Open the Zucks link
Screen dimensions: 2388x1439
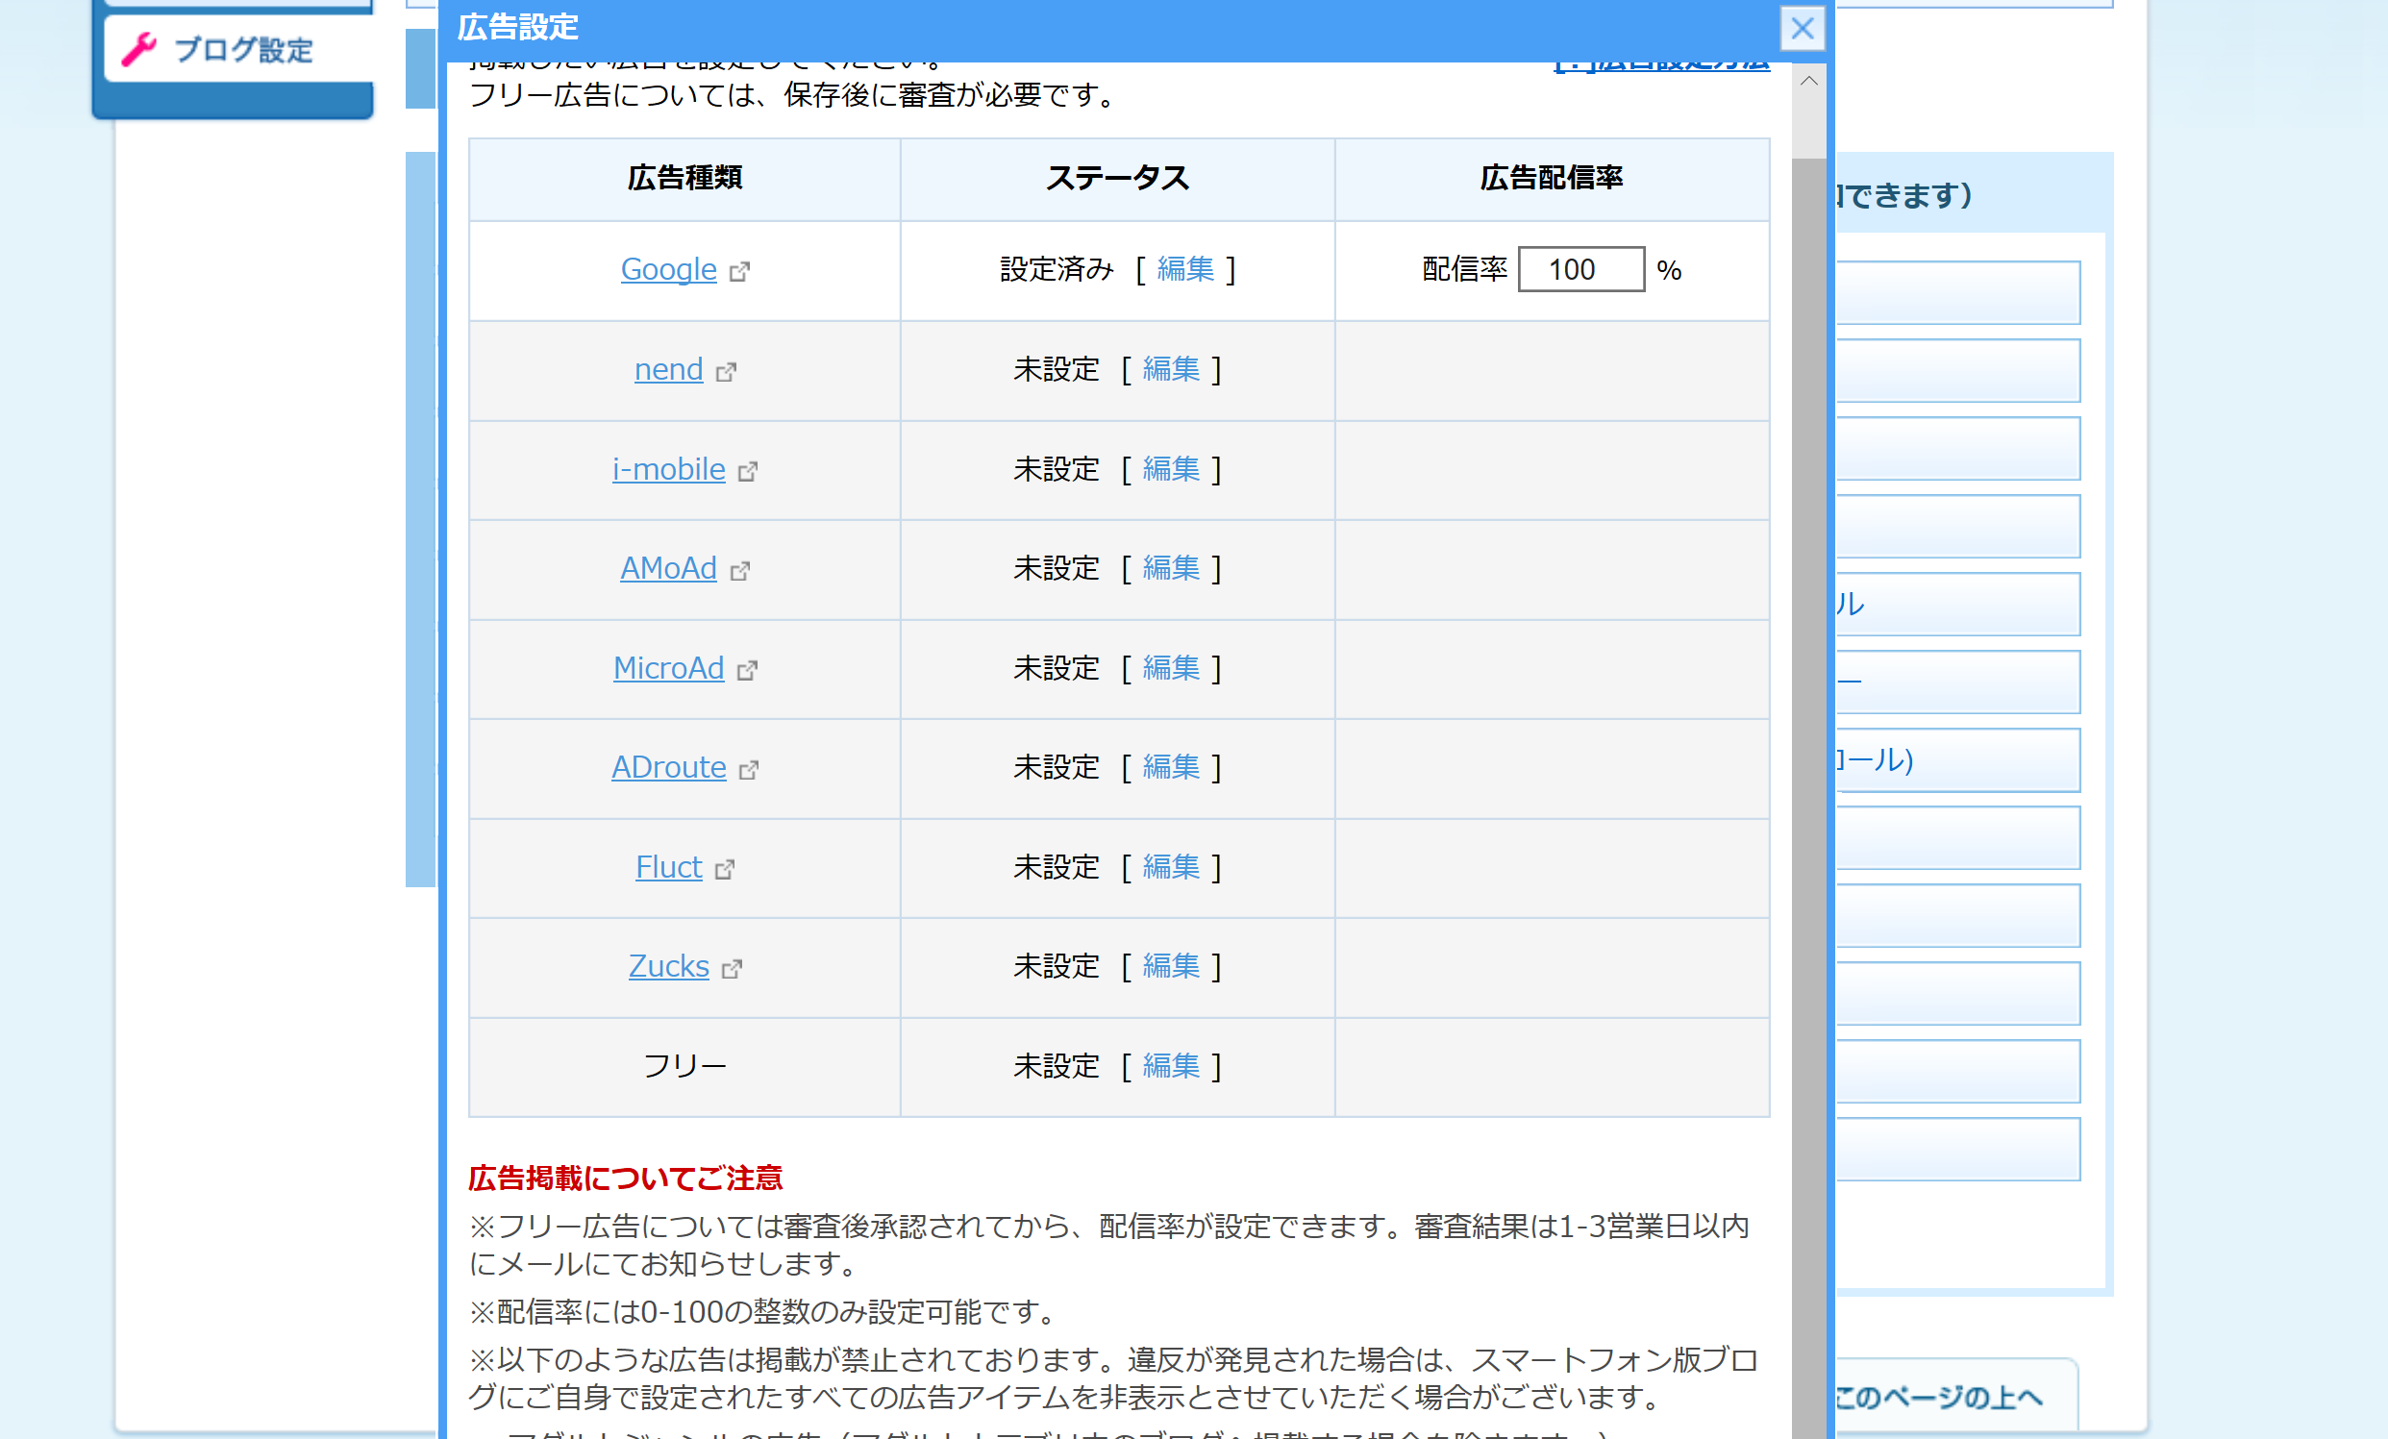(x=668, y=966)
